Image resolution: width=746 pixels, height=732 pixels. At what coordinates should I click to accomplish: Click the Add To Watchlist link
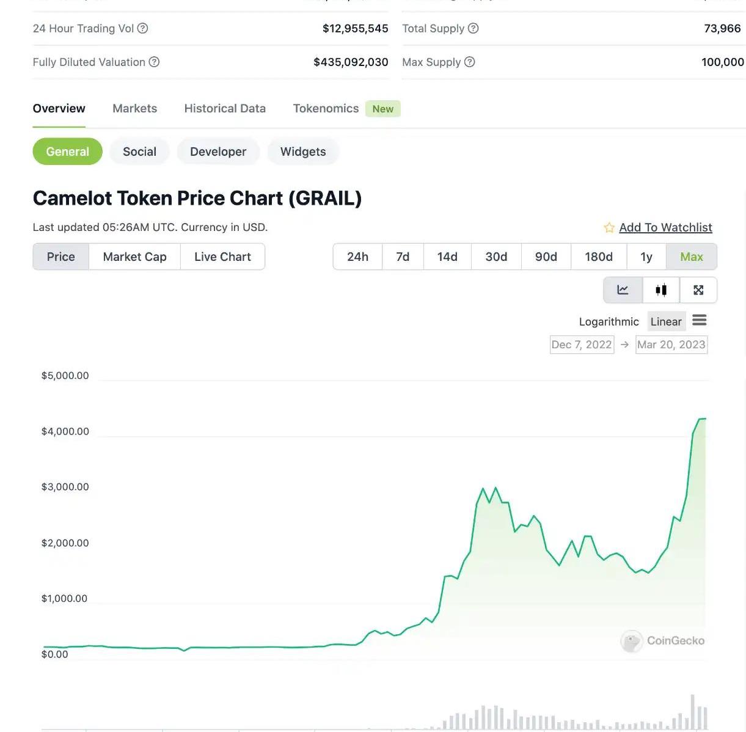tap(665, 227)
